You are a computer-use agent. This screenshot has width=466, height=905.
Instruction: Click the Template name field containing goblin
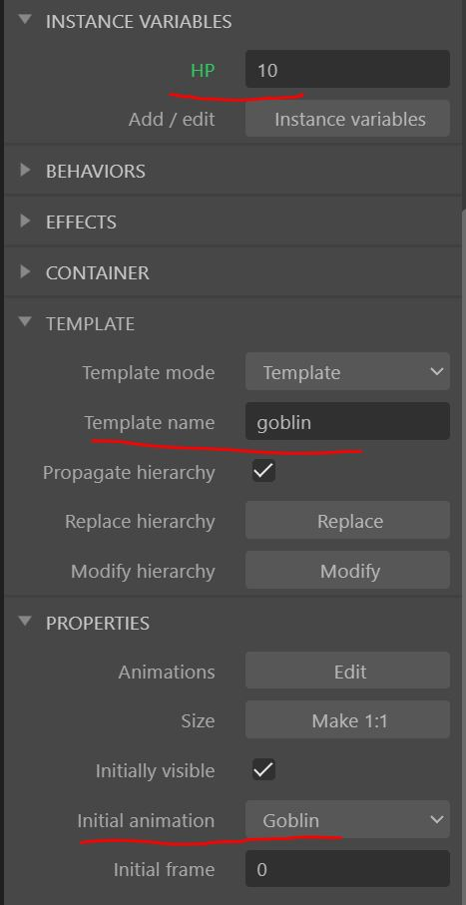point(347,422)
